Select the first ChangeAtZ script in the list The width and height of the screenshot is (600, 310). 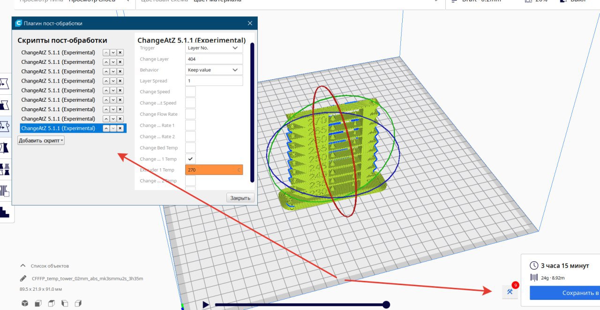[x=58, y=53]
